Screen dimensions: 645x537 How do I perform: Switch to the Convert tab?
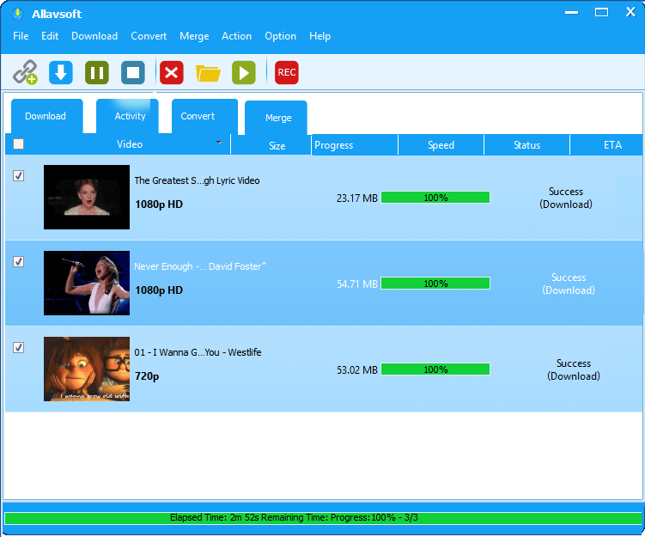tap(204, 116)
